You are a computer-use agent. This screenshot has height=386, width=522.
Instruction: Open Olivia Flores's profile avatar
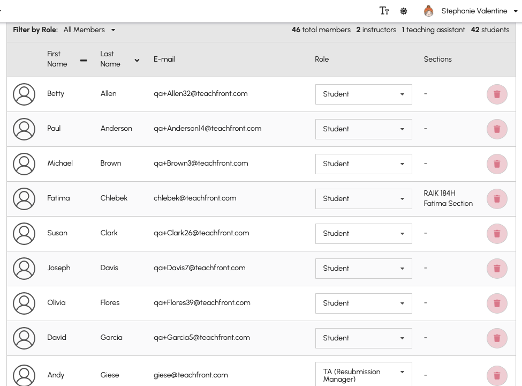coord(24,303)
